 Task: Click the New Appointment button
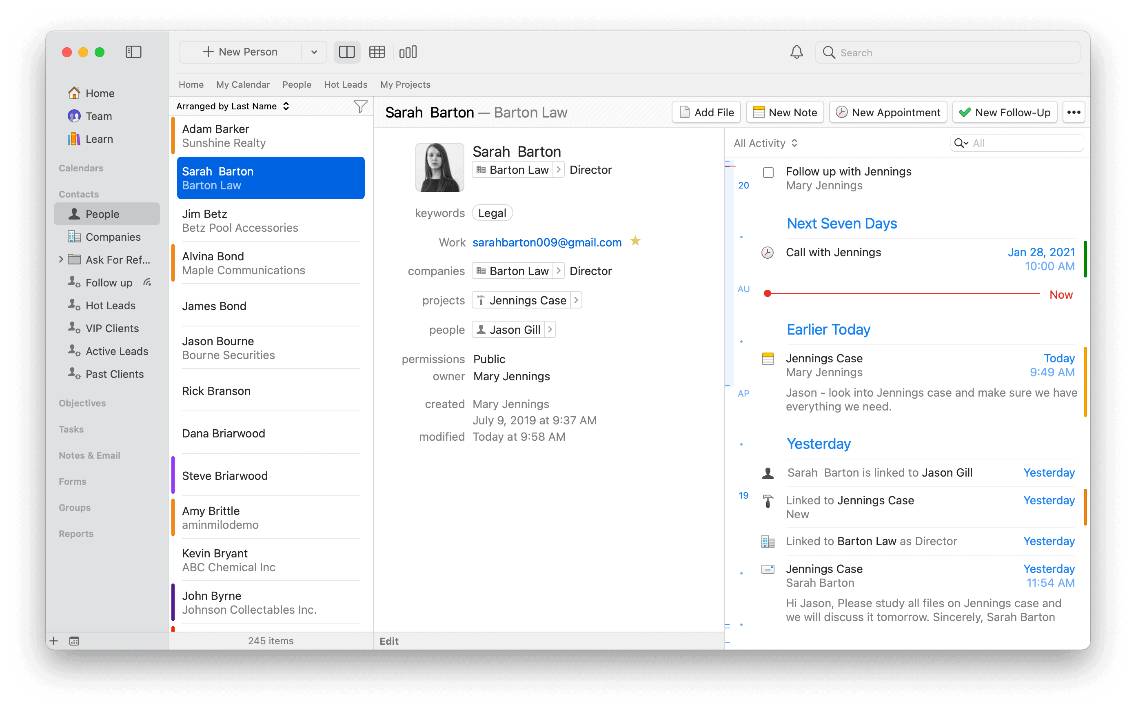click(x=887, y=112)
